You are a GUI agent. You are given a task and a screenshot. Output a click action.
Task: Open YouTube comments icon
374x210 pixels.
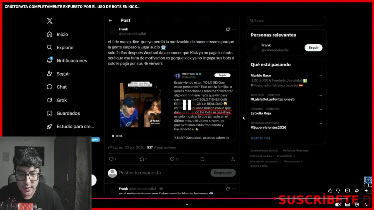[347, 190]
